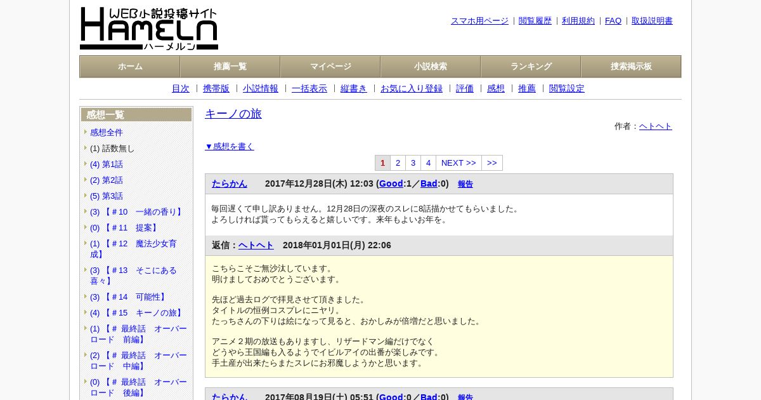Show 感想全件 in sidebar

pyautogui.click(x=107, y=132)
